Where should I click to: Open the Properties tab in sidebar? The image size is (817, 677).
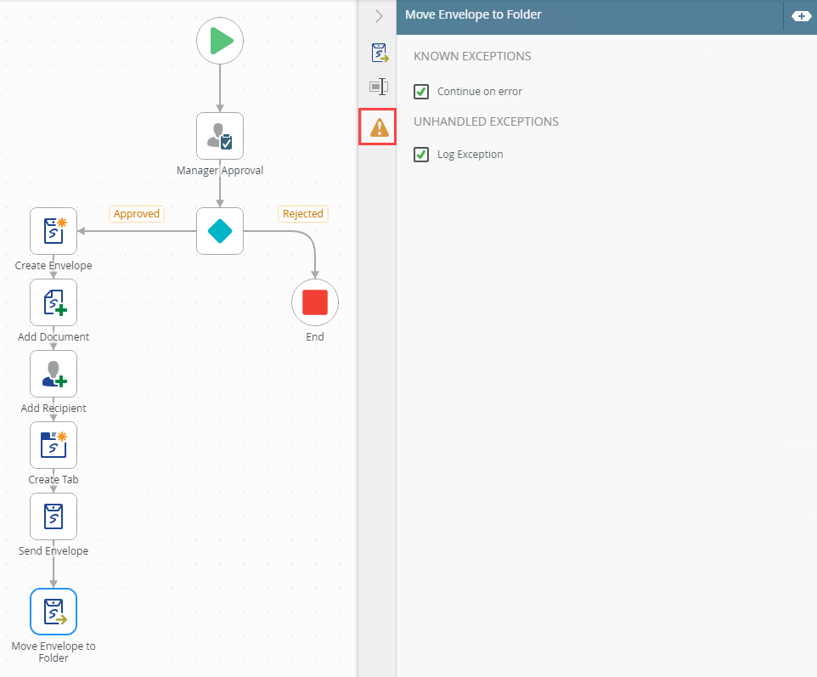click(x=379, y=86)
